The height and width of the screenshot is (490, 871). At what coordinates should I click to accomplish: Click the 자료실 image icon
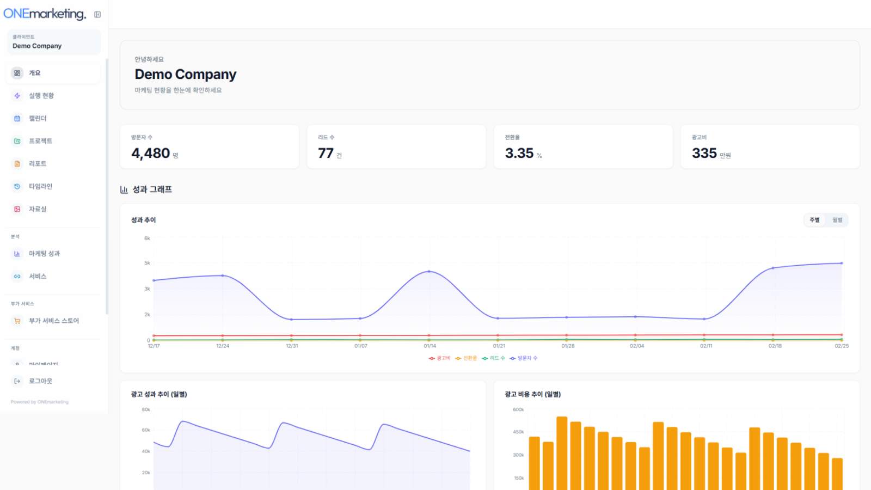(17, 209)
